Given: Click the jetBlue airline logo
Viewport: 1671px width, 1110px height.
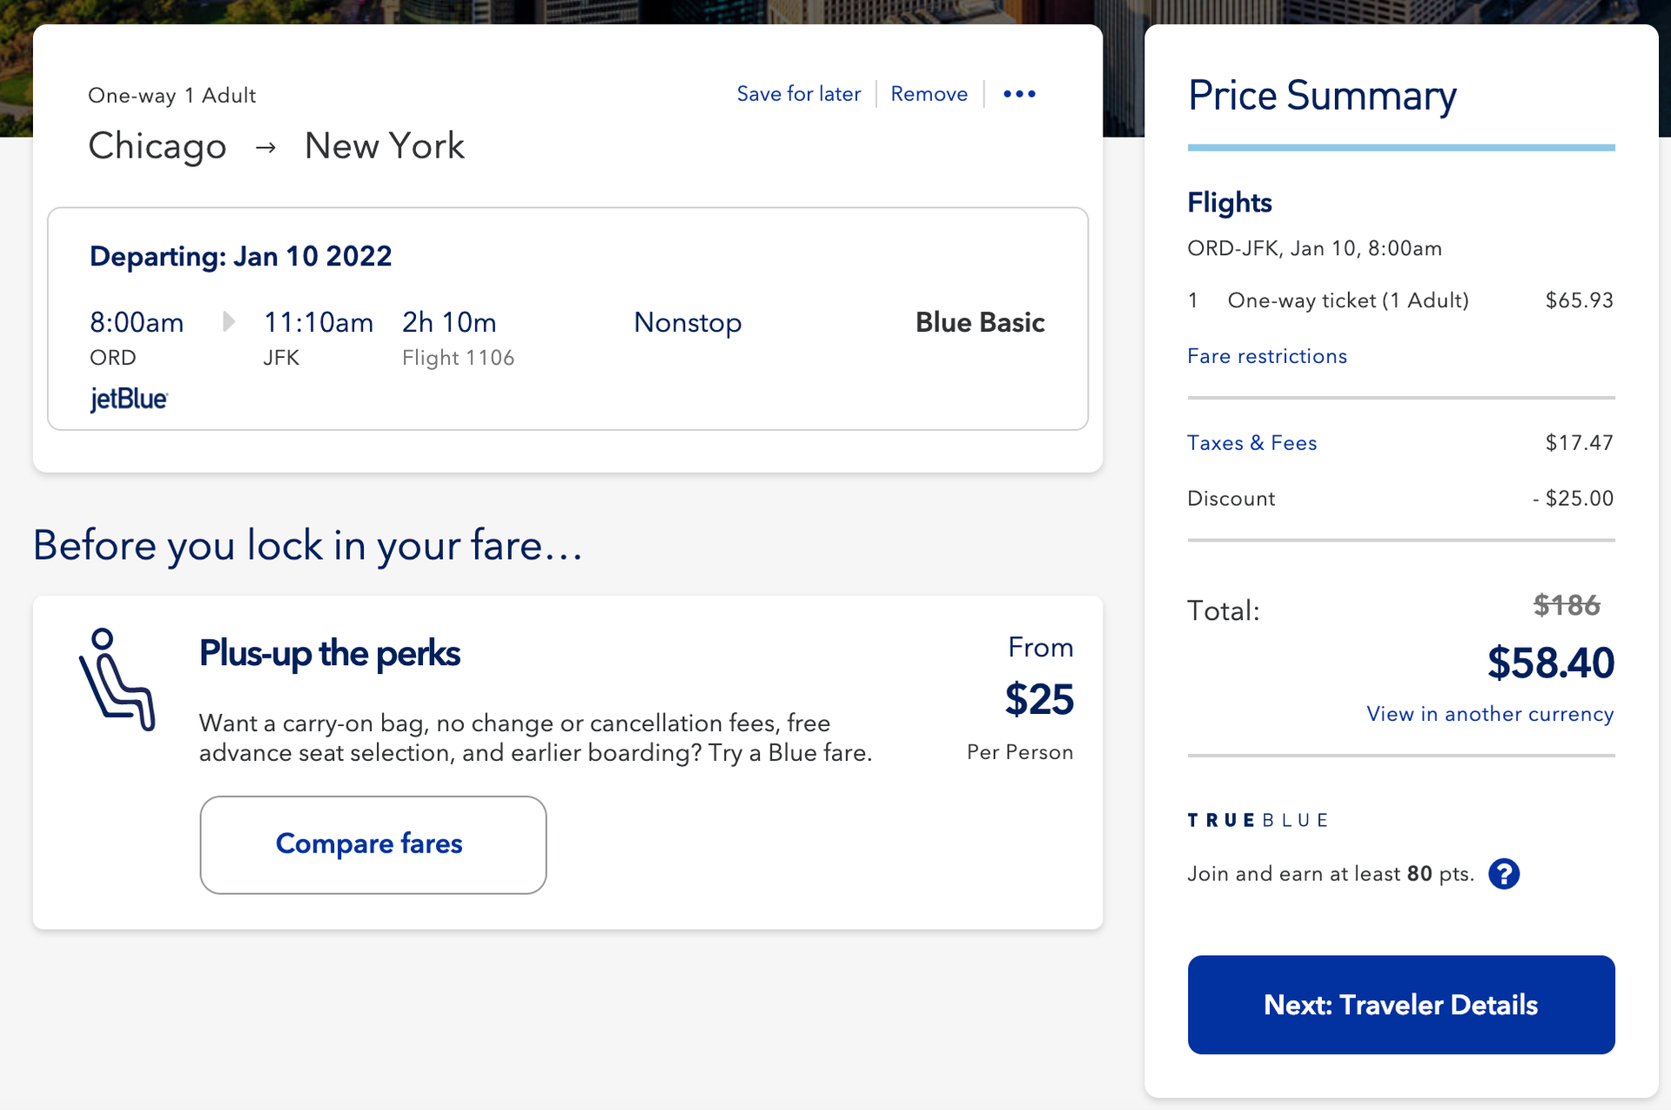Looking at the screenshot, I should pos(129,400).
